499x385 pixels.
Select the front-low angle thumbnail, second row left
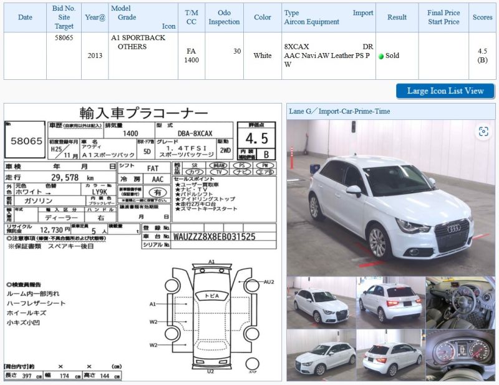pos(321,355)
